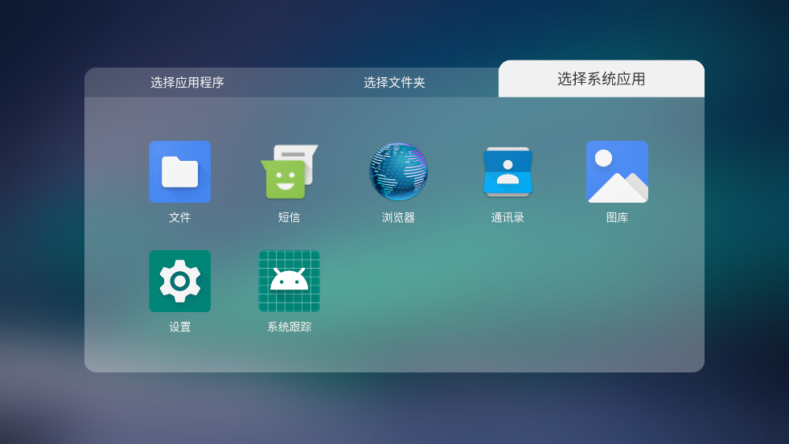789x444 pixels.
Task: Click the 通讯录 label text
Action: click(508, 217)
